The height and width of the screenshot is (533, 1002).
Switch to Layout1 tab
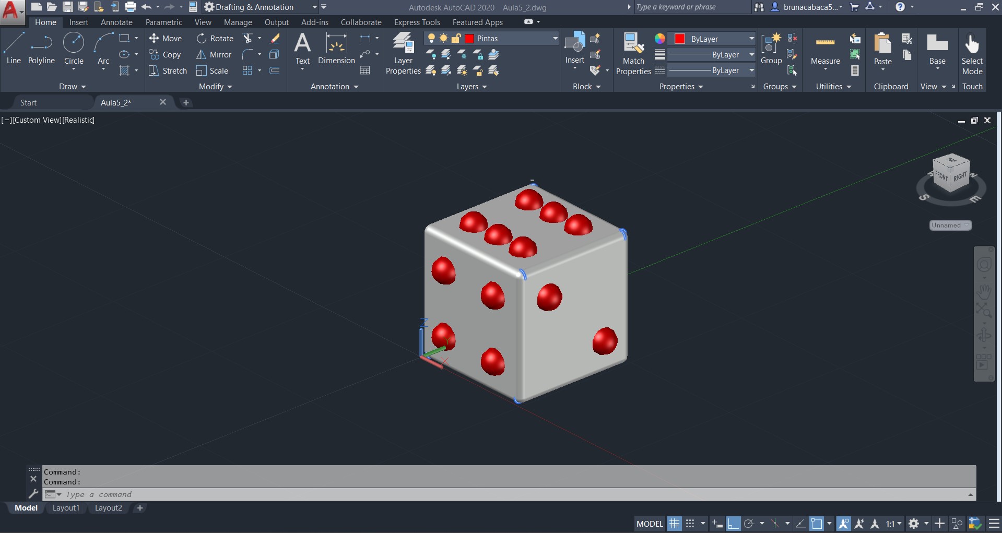(66, 508)
